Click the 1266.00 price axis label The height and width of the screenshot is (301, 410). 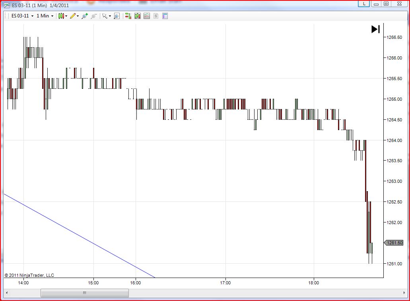pyautogui.click(x=394, y=58)
